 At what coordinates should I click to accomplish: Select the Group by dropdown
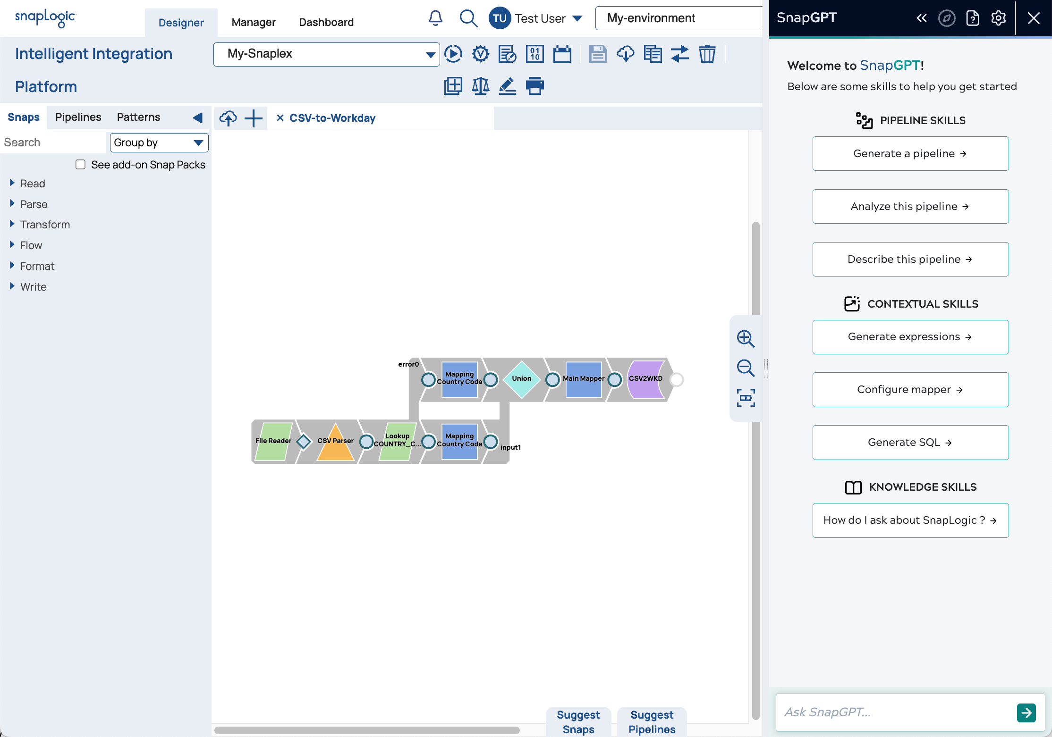158,143
